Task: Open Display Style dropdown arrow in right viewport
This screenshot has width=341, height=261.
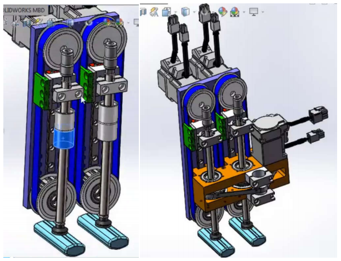Action: click(195, 12)
